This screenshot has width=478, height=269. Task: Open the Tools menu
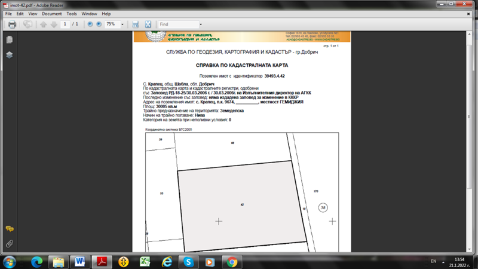[x=72, y=13]
